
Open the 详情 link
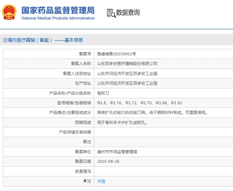(x=101, y=181)
